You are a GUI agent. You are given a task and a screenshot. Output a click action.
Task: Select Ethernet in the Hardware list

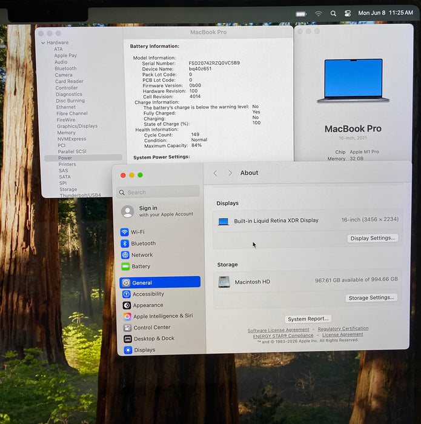click(65, 107)
